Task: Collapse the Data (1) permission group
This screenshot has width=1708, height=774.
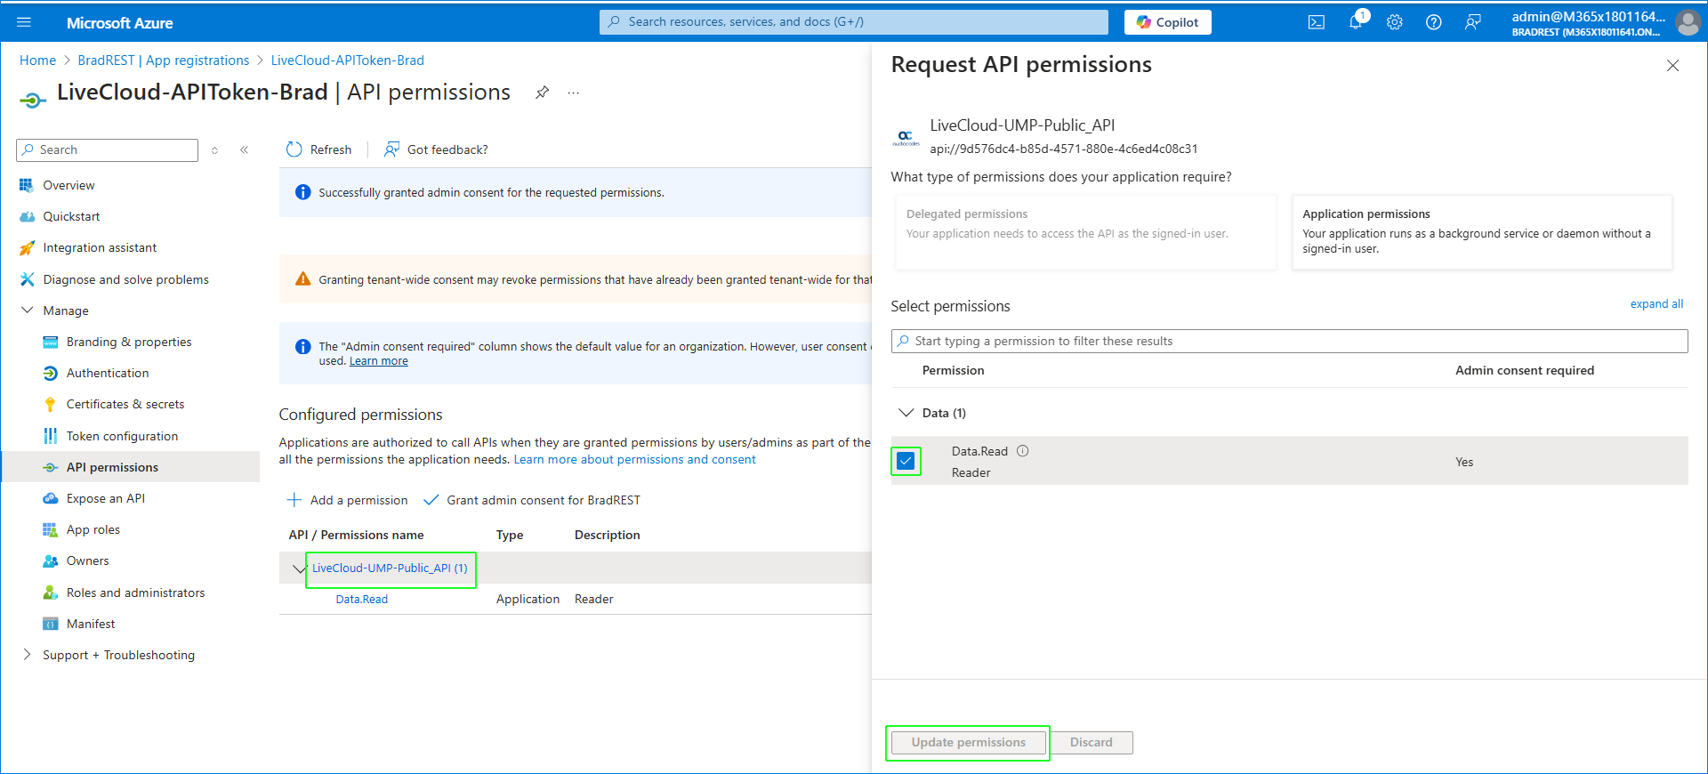Action: coord(906,413)
